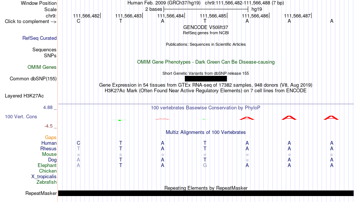Click the H3K27Ac Mark ENCODE title
This screenshot has width=354, height=202.
click(x=206, y=91)
